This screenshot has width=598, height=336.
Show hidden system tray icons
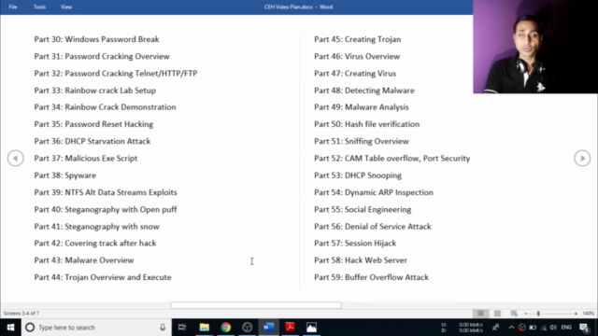click(x=511, y=328)
